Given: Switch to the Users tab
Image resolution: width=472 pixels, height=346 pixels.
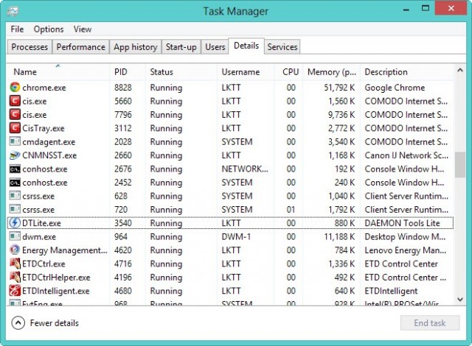Looking at the screenshot, I should pos(215,47).
